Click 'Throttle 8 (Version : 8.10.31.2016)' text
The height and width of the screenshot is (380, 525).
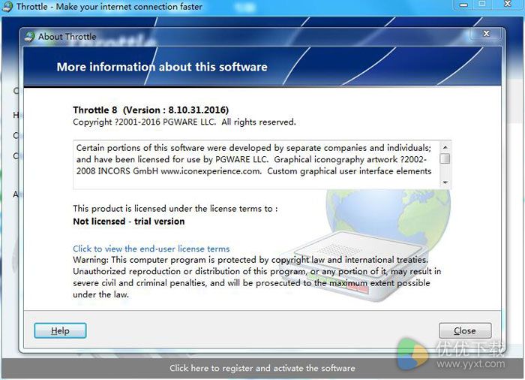[x=151, y=110]
